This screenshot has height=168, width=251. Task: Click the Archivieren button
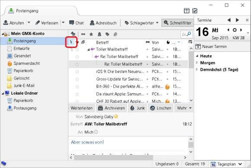(111, 108)
